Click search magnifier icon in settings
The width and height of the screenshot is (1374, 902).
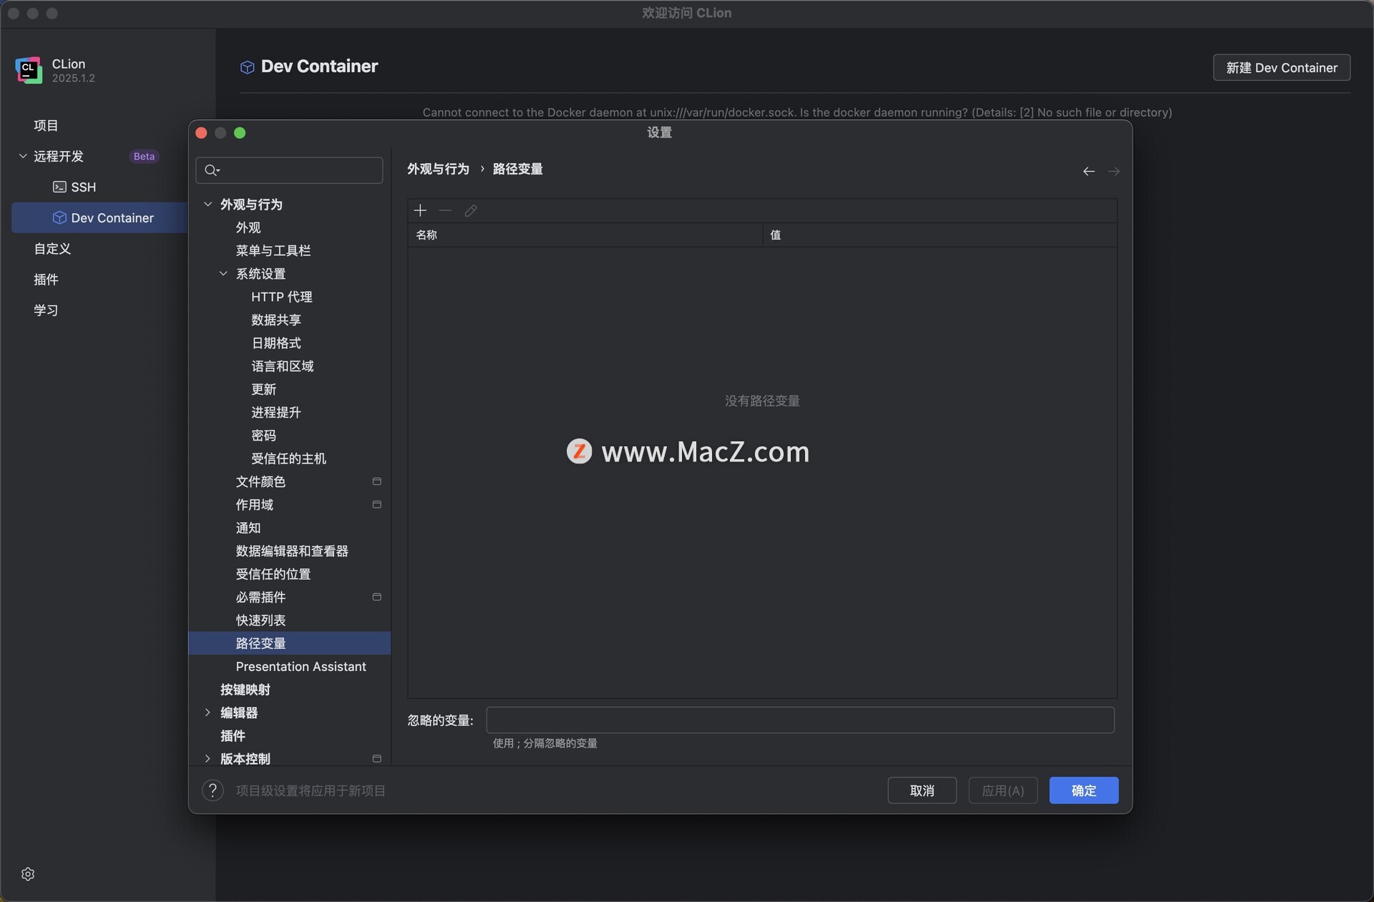[212, 170]
